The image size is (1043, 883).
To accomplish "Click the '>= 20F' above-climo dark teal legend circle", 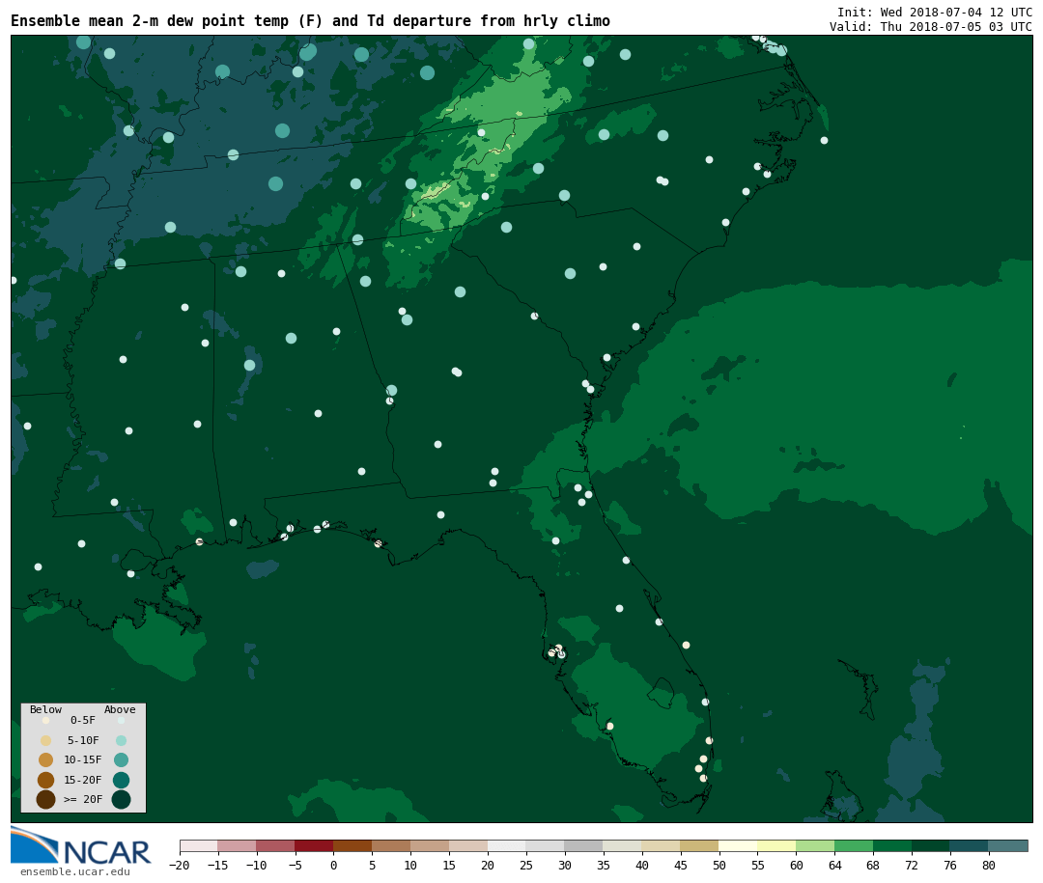I will coord(121,799).
